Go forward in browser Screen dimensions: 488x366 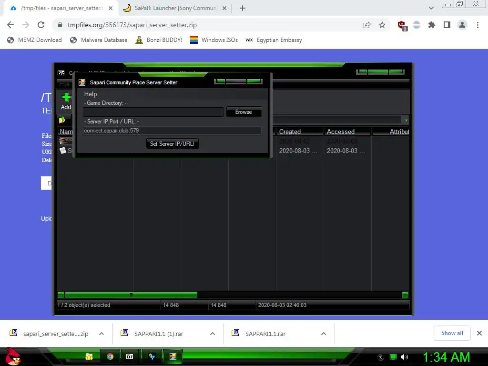pyautogui.click(x=26, y=25)
